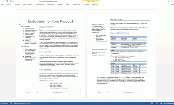Screen dimensions: 174x105
Task: Open the VIEW ribbon tab
Action: [x=68, y=4]
